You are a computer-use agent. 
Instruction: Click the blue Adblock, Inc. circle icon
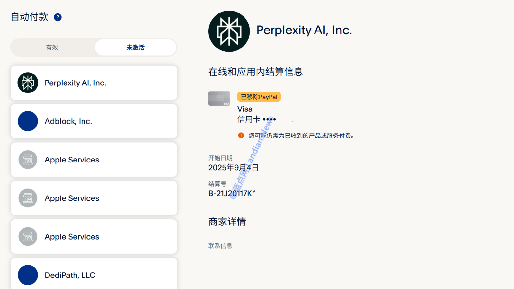(28, 121)
